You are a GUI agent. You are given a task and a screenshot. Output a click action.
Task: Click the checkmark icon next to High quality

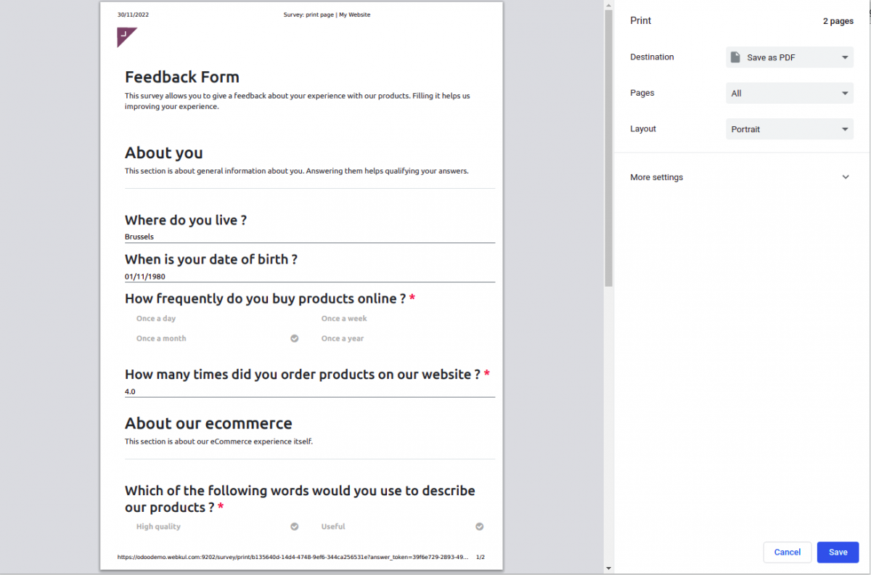pyautogui.click(x=294, y=526)
